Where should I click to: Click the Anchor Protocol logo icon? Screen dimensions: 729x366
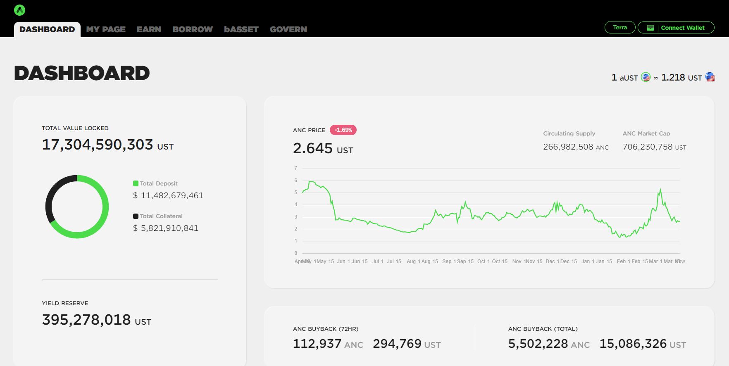(19, 10)
